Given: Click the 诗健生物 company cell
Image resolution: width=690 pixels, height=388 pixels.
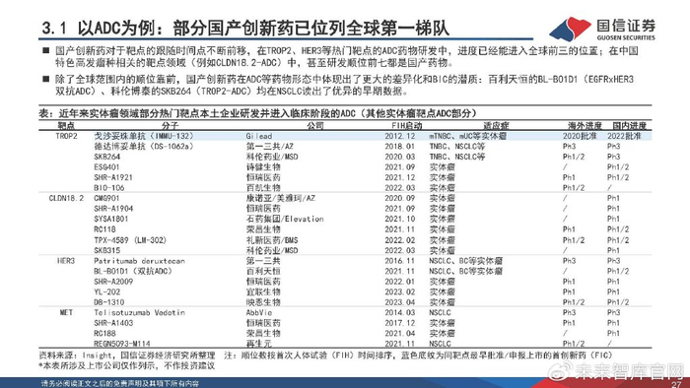Looking at the screenshot, I should (x=263, y=167).
